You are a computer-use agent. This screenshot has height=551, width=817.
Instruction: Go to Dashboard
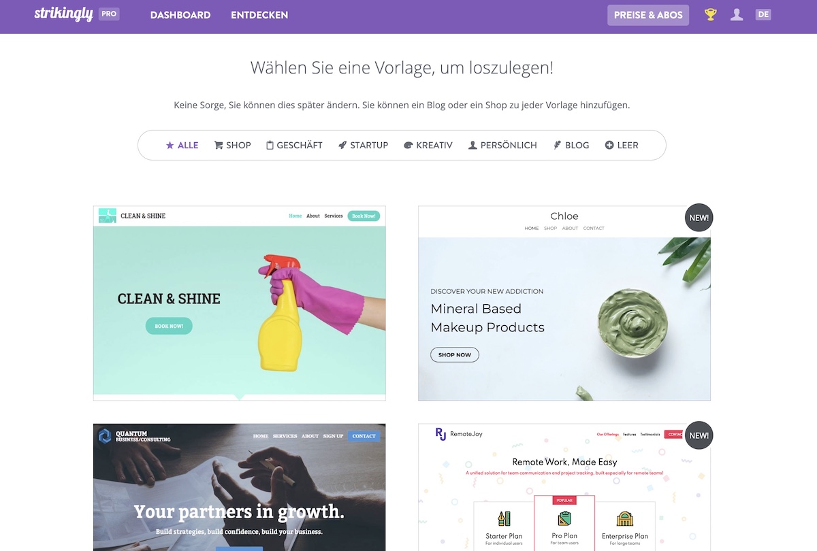tap(180, 15)
